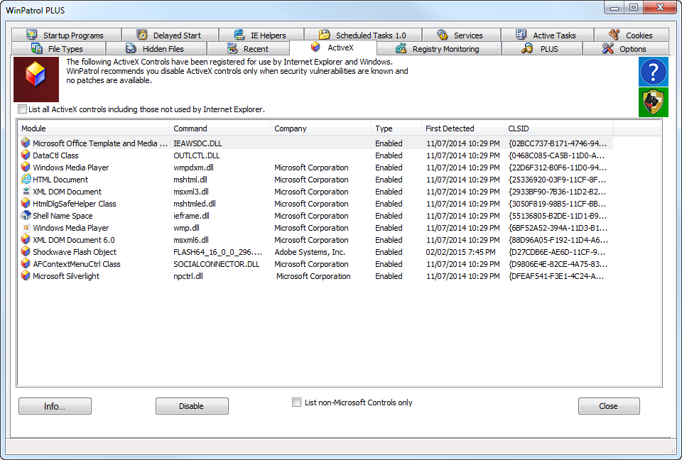The image size is (682, 460).
Task: Click the Info... button
Action: pos(55,406)
